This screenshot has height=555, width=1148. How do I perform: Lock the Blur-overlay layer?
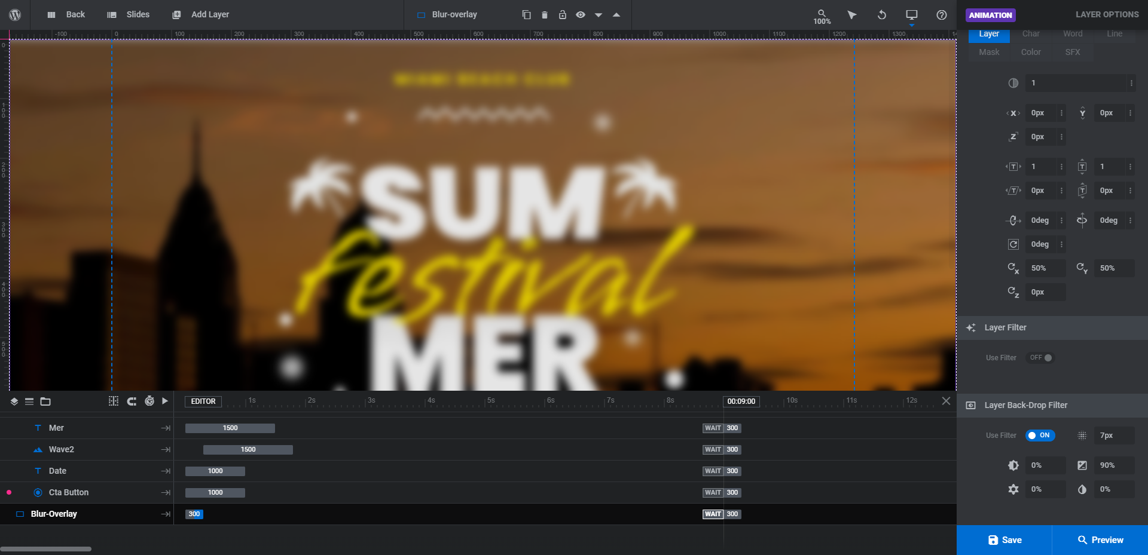pyautogui.click(x=562, y=14)
